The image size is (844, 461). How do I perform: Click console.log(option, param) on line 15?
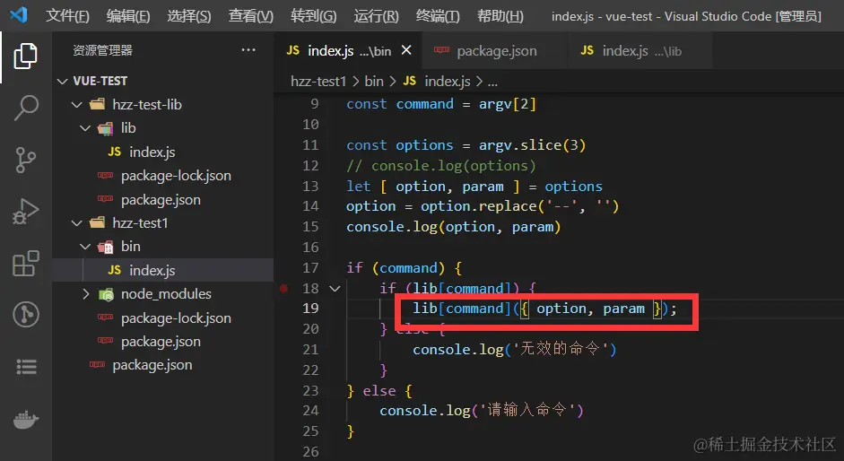(453, 227)
